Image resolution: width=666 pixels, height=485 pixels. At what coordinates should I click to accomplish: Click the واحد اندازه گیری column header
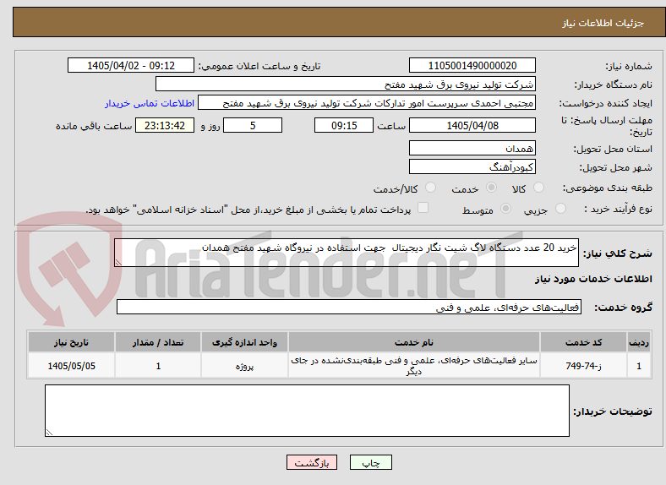(x=244, y=342)
